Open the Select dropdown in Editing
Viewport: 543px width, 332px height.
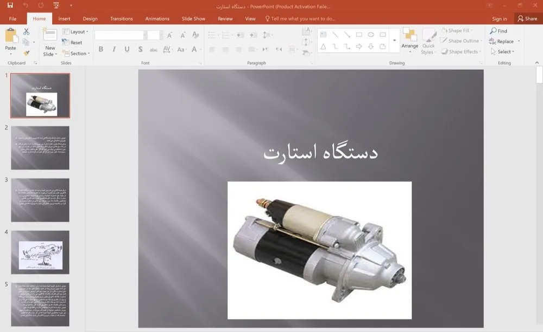click(503, 51)
